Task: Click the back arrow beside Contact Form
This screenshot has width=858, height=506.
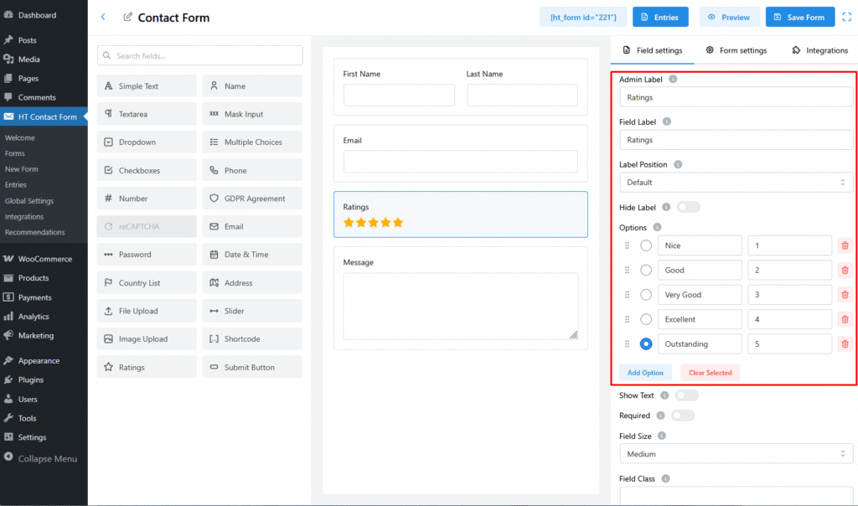Action: pyautogui.click(x=102, y=17)
